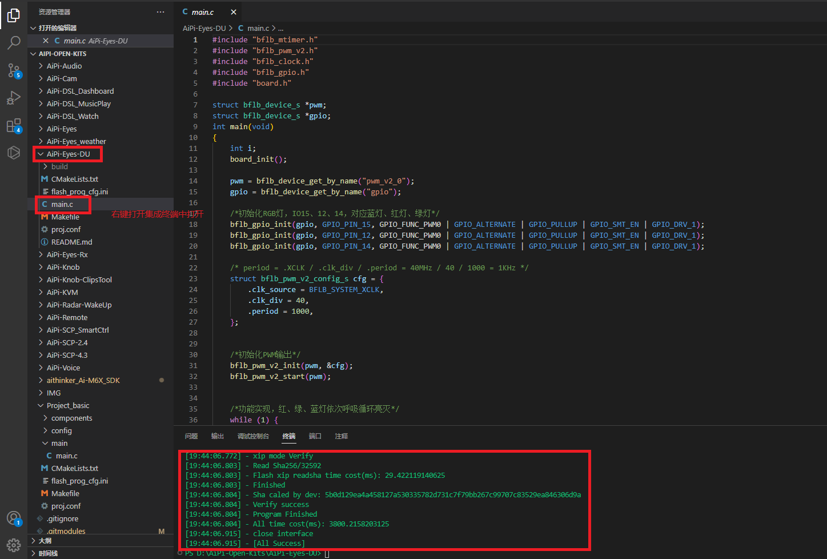Expand the AiPi-Cam folder
Viewport: 827px width, 559px height.
click(x=101, y=78)
